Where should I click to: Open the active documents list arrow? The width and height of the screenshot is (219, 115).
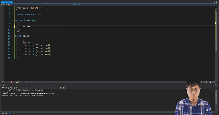214,2
